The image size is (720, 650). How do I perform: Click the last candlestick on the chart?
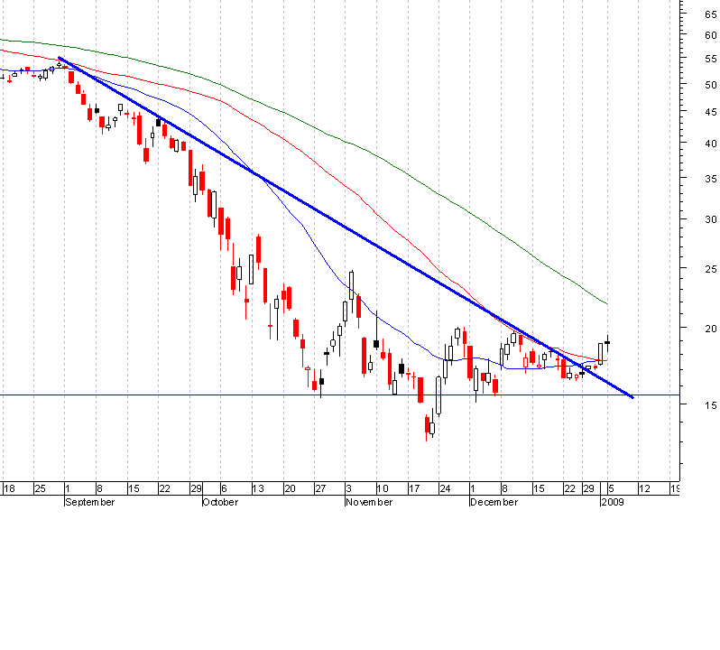(x=607, y=343)
